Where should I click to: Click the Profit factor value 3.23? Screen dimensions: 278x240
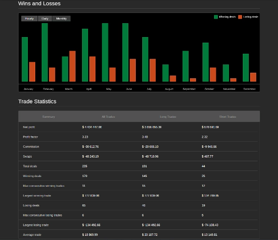click(85, 137)
